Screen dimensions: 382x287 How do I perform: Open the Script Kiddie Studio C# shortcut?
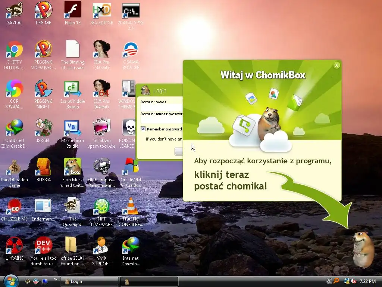[73, 95]
